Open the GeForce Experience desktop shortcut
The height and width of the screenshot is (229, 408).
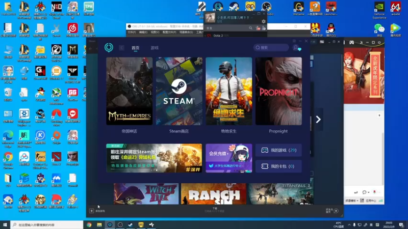[x=379, y=10]
